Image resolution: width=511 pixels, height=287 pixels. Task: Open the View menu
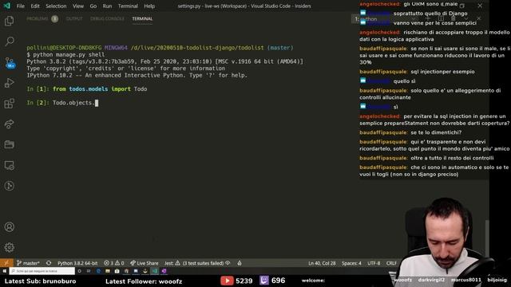[78, 6]
